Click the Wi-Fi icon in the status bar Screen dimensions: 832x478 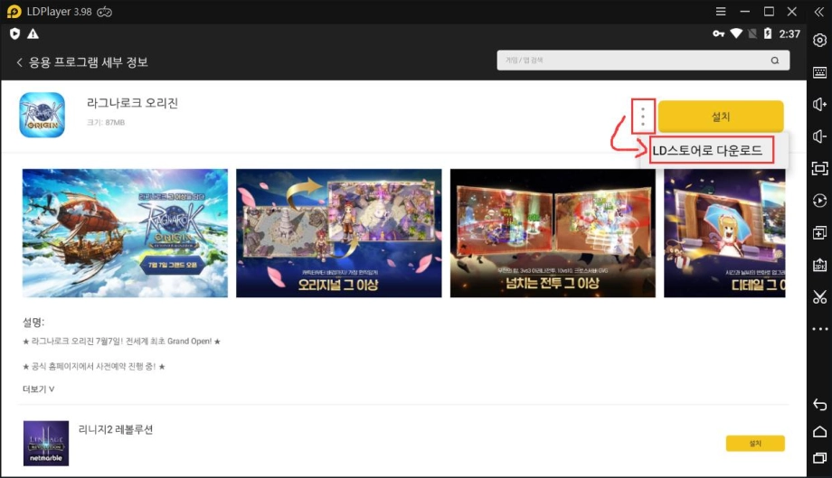(736, 33)
